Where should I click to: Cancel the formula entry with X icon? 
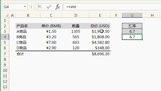(40, 7)
